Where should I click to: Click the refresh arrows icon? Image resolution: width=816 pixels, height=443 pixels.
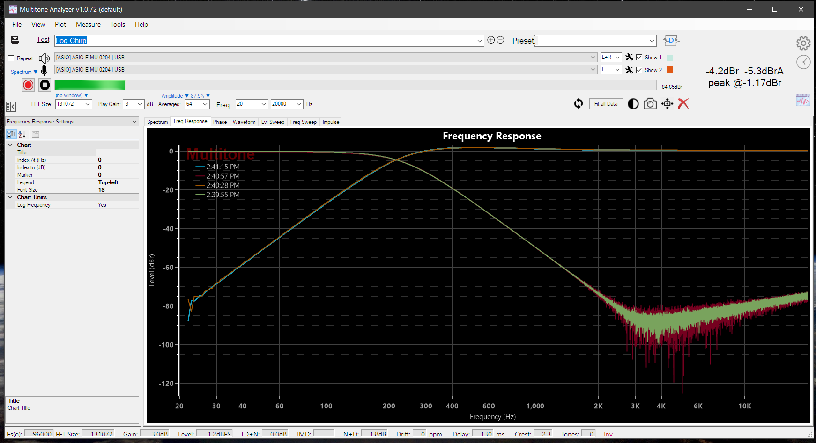pyautogui.click(x=579, y=103)
